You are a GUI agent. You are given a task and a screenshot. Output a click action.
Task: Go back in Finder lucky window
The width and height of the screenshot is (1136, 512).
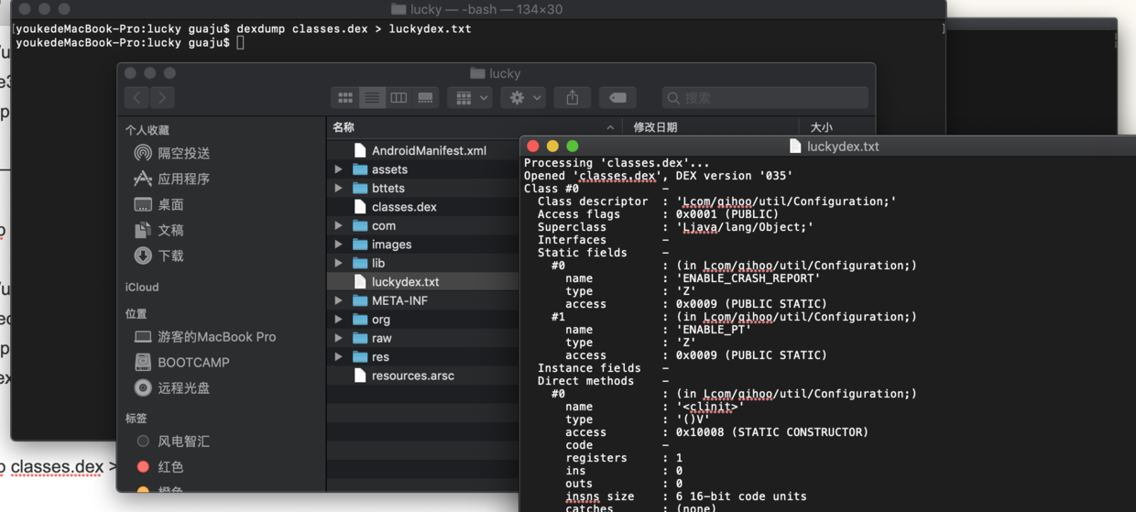137,98
